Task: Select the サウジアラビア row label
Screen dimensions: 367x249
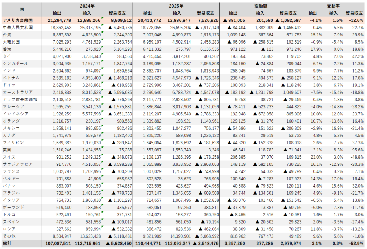Action: tap(18, 164)
